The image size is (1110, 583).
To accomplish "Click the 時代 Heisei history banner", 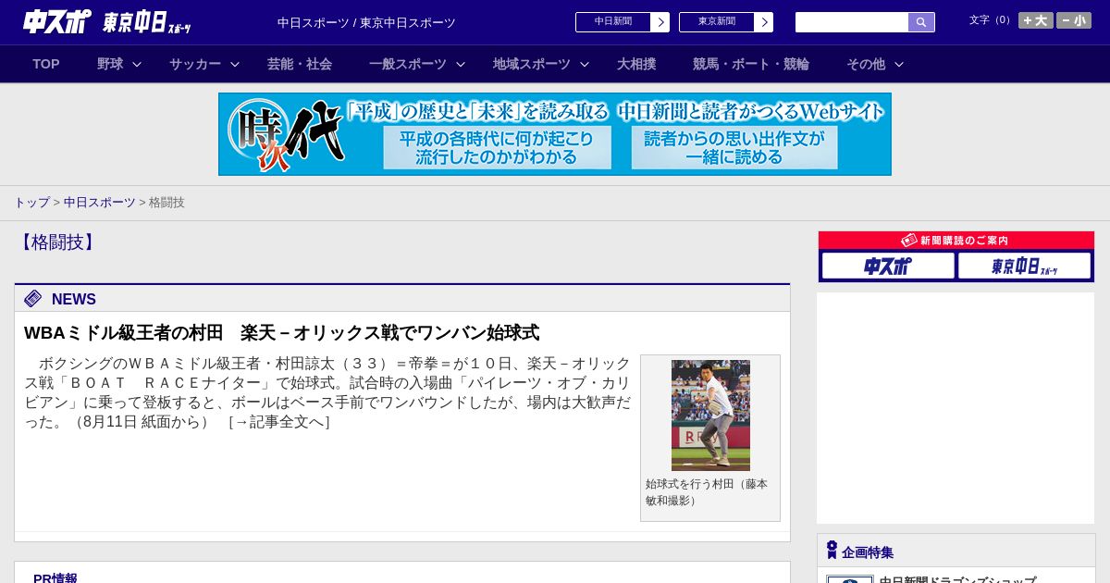I will click(555, 134).
